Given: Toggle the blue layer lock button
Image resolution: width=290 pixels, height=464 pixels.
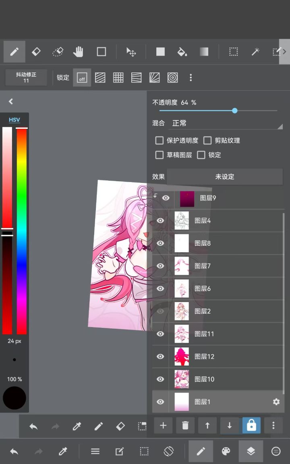Looking at the screenshot, I should pos(251,425).
